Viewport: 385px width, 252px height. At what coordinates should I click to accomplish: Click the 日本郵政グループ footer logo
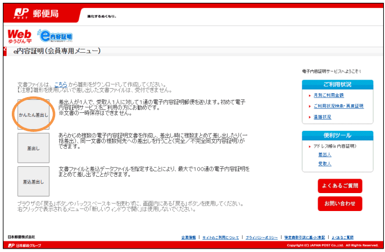(25, 245)
